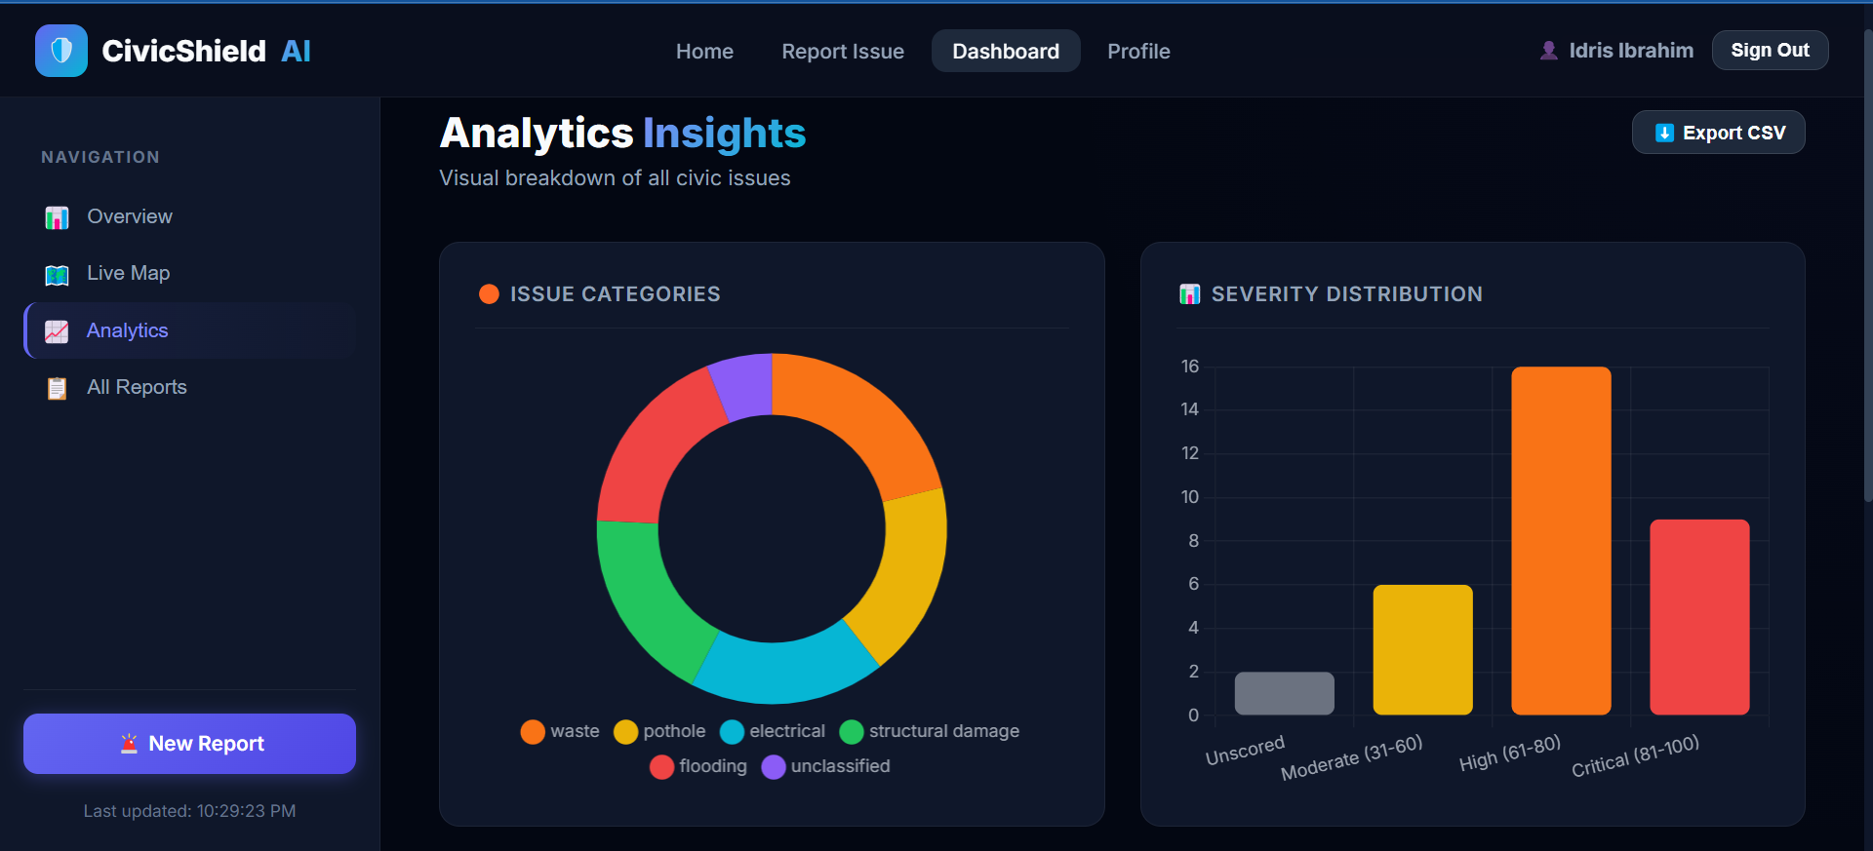Go to Overview in the sidebar
Screen dimensions: 1873x851
coord(190,216)
